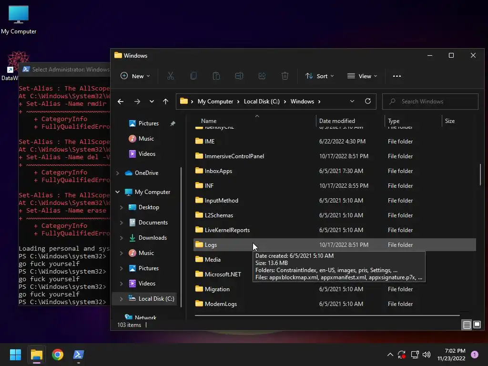The height and width of the screenshot is (366, 488).
Task: Open notification center badge
Action: [x=475, y=355]
